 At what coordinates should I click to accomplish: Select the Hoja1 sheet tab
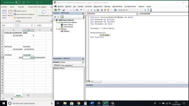point(18,95)
